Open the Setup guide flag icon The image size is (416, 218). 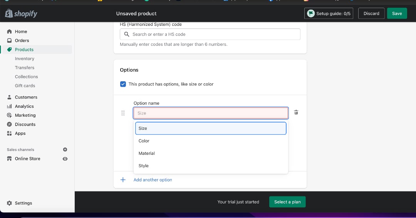click(311, 13)
